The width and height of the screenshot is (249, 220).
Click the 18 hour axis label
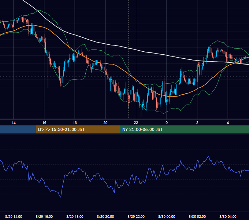tap(75, 123)
